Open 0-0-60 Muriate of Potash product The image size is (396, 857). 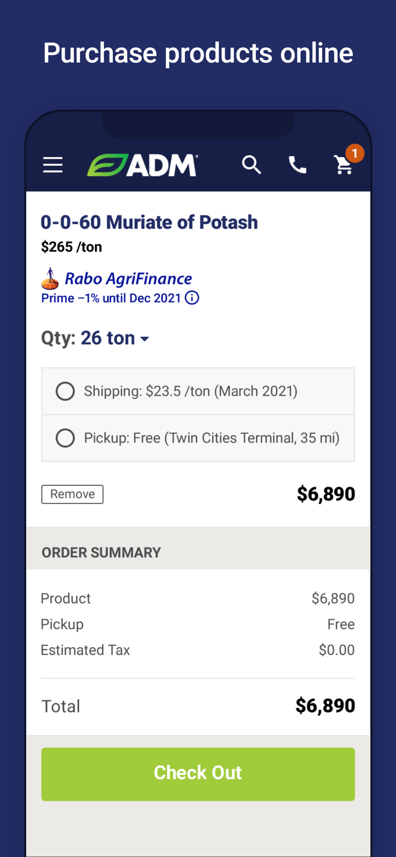tap(149, 222)
